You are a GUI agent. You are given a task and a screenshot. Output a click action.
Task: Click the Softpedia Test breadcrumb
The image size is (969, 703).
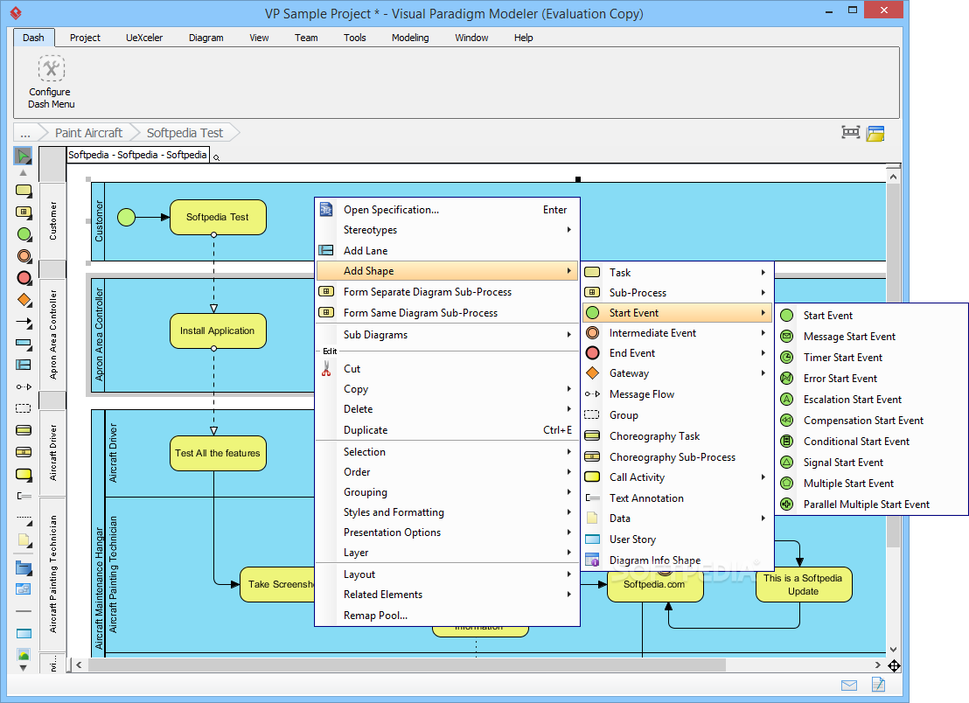tap(185, 133)
